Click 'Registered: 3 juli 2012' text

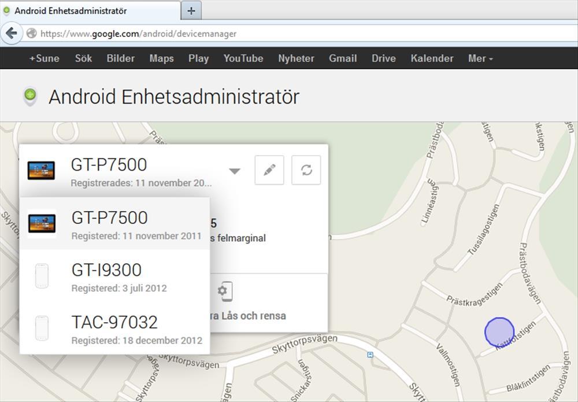[119, 288]
